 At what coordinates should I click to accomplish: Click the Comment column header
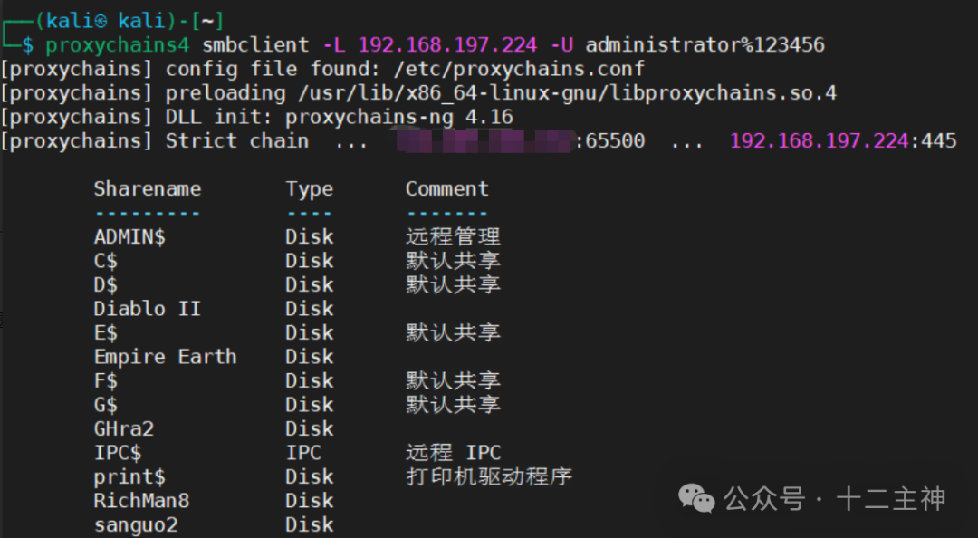coord(446,189)
